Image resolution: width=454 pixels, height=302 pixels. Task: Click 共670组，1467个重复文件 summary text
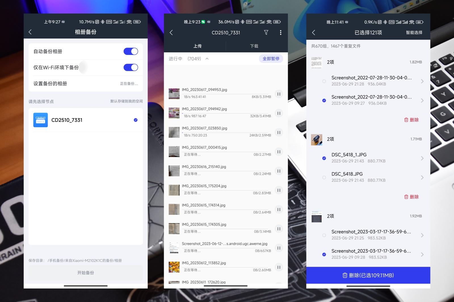336,46
